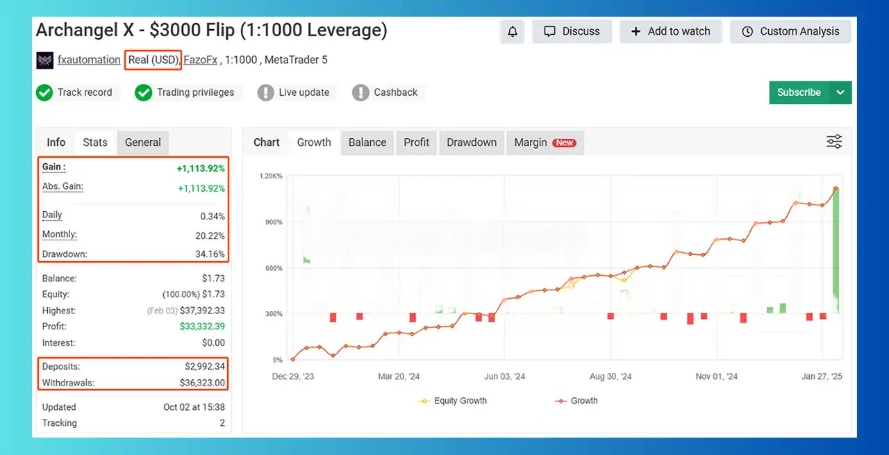Click the Trading privileges green checkmark
889x455 pixels.
144,92
